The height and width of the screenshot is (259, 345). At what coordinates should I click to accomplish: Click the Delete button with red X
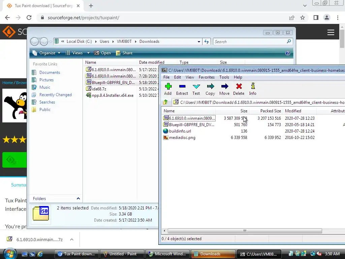[239, 89]
